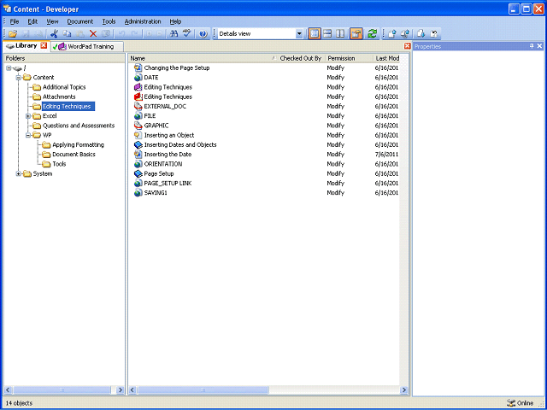The image size is (547, 410).
Task: Select the Document Basics folder
Action: click(74, 154)
